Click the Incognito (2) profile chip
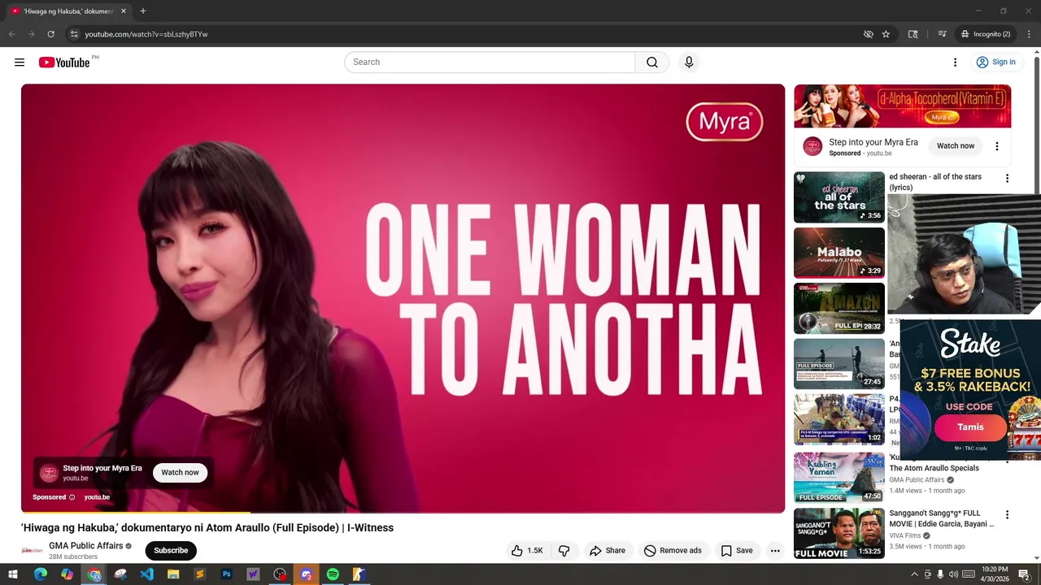 coord(986,34)
